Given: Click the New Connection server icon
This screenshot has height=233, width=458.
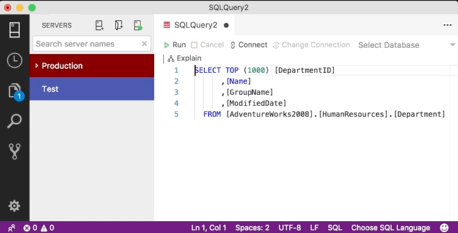Looking at the screenshot, I should [x=100, y=26].
